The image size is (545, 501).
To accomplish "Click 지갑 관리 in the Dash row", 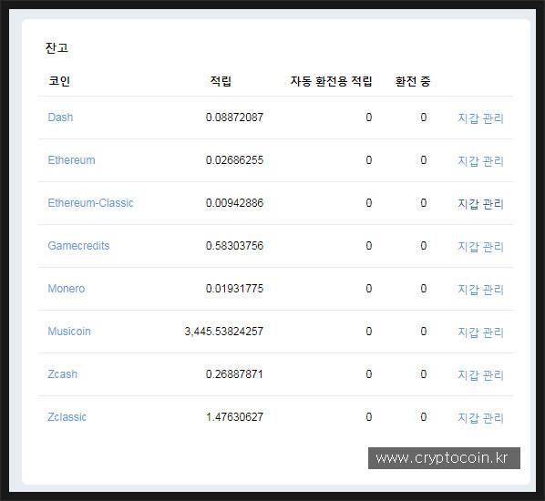I will (480, 118).
